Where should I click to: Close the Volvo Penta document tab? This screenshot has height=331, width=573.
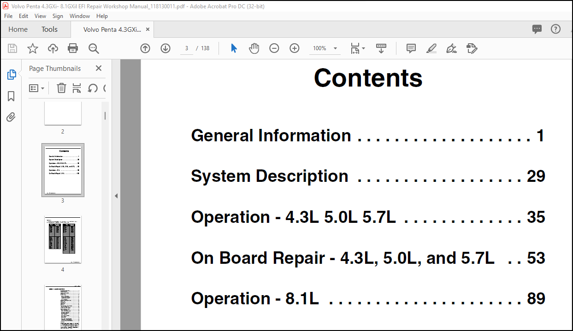tap(148, 29)
